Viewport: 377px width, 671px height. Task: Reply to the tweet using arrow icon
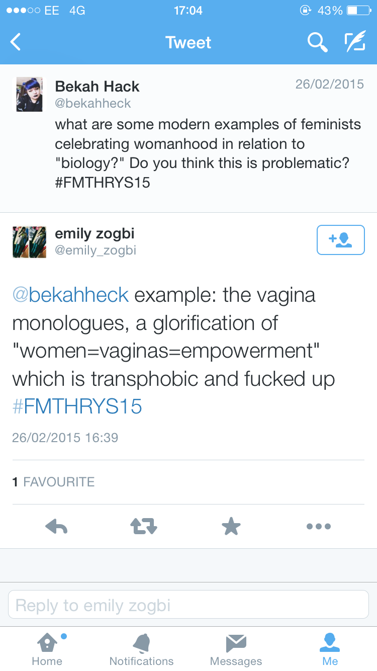click(56, 527)
